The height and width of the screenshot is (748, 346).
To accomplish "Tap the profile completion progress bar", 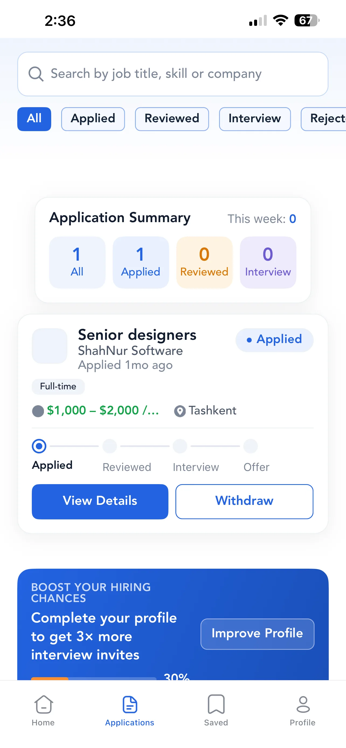I will point(94,678).
